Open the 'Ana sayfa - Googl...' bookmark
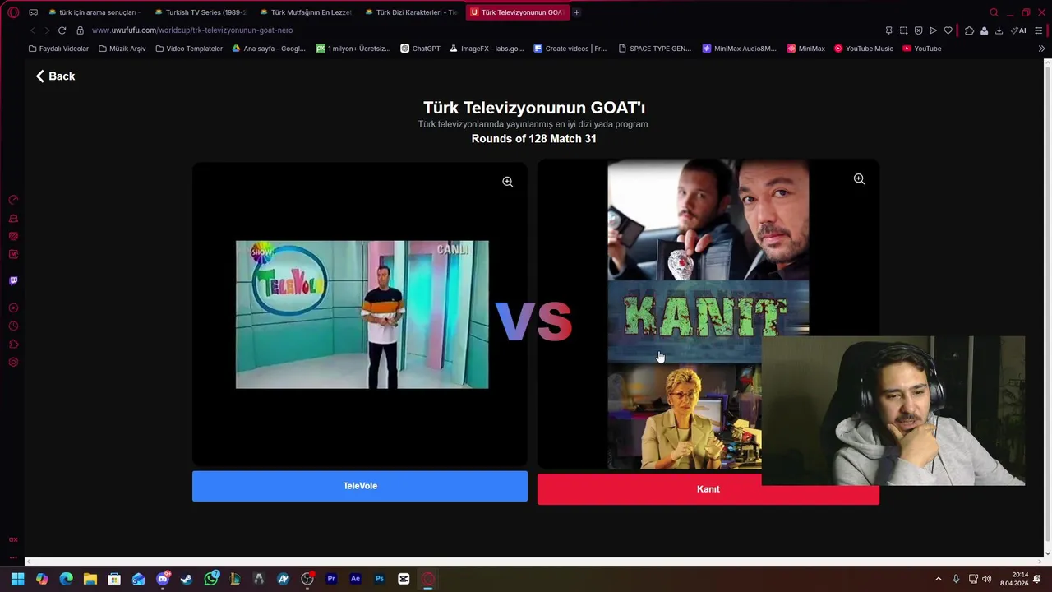 point(269,49)
